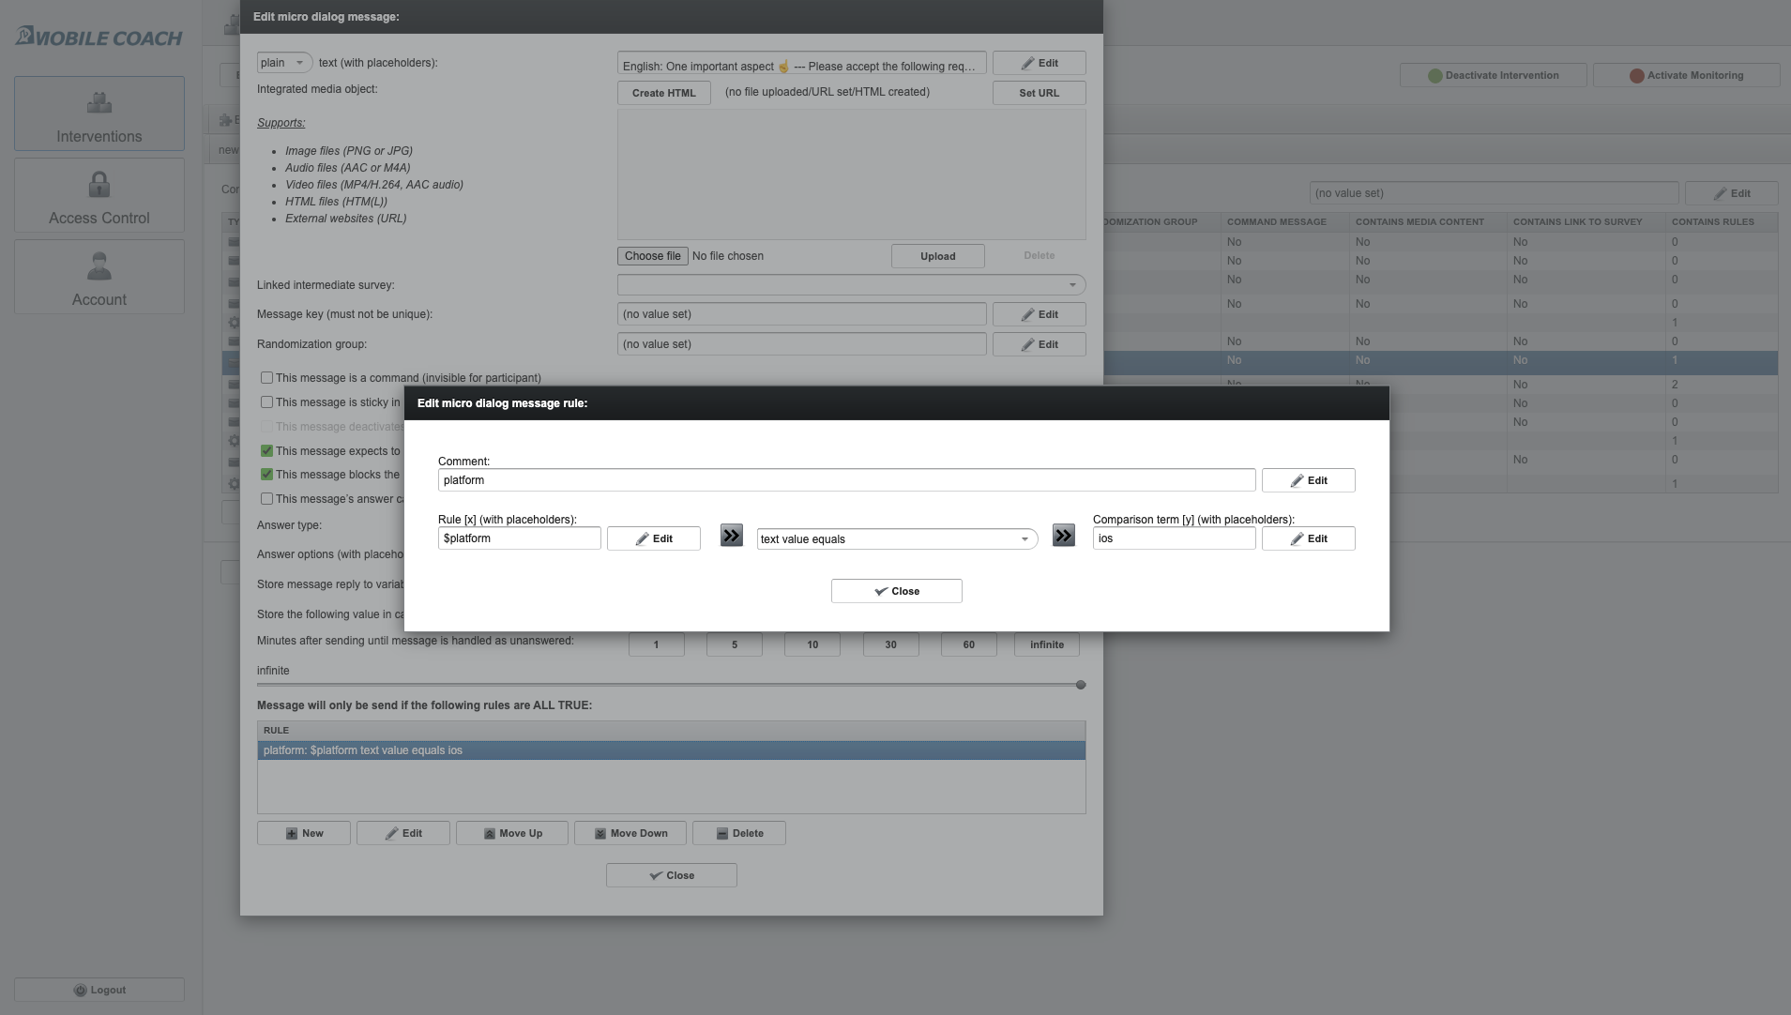Edit the Comment field value
The height and width of the screenshot is (1015, 1791).
(1308, 480)
